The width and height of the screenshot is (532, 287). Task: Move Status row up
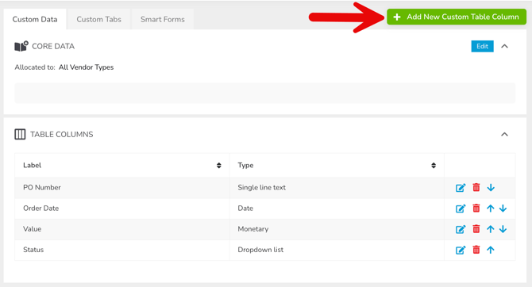490,250
